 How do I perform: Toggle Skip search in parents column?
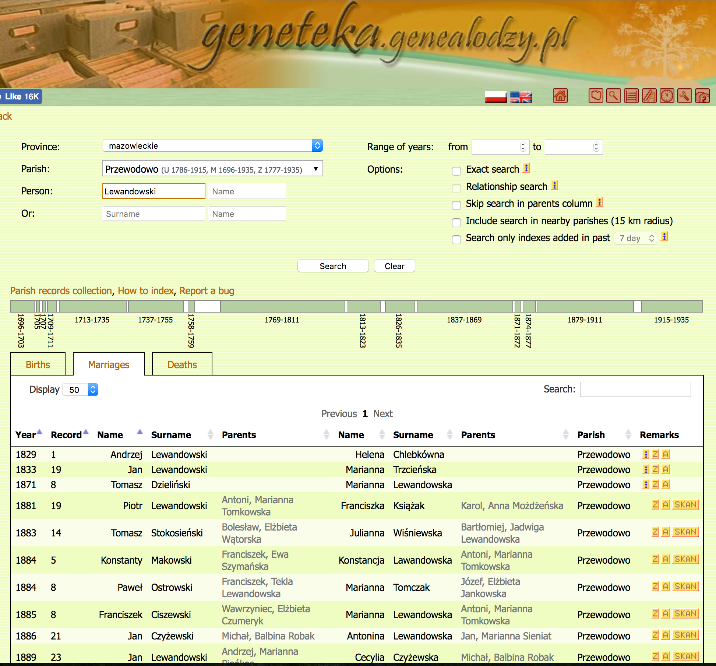coord(456,205)
